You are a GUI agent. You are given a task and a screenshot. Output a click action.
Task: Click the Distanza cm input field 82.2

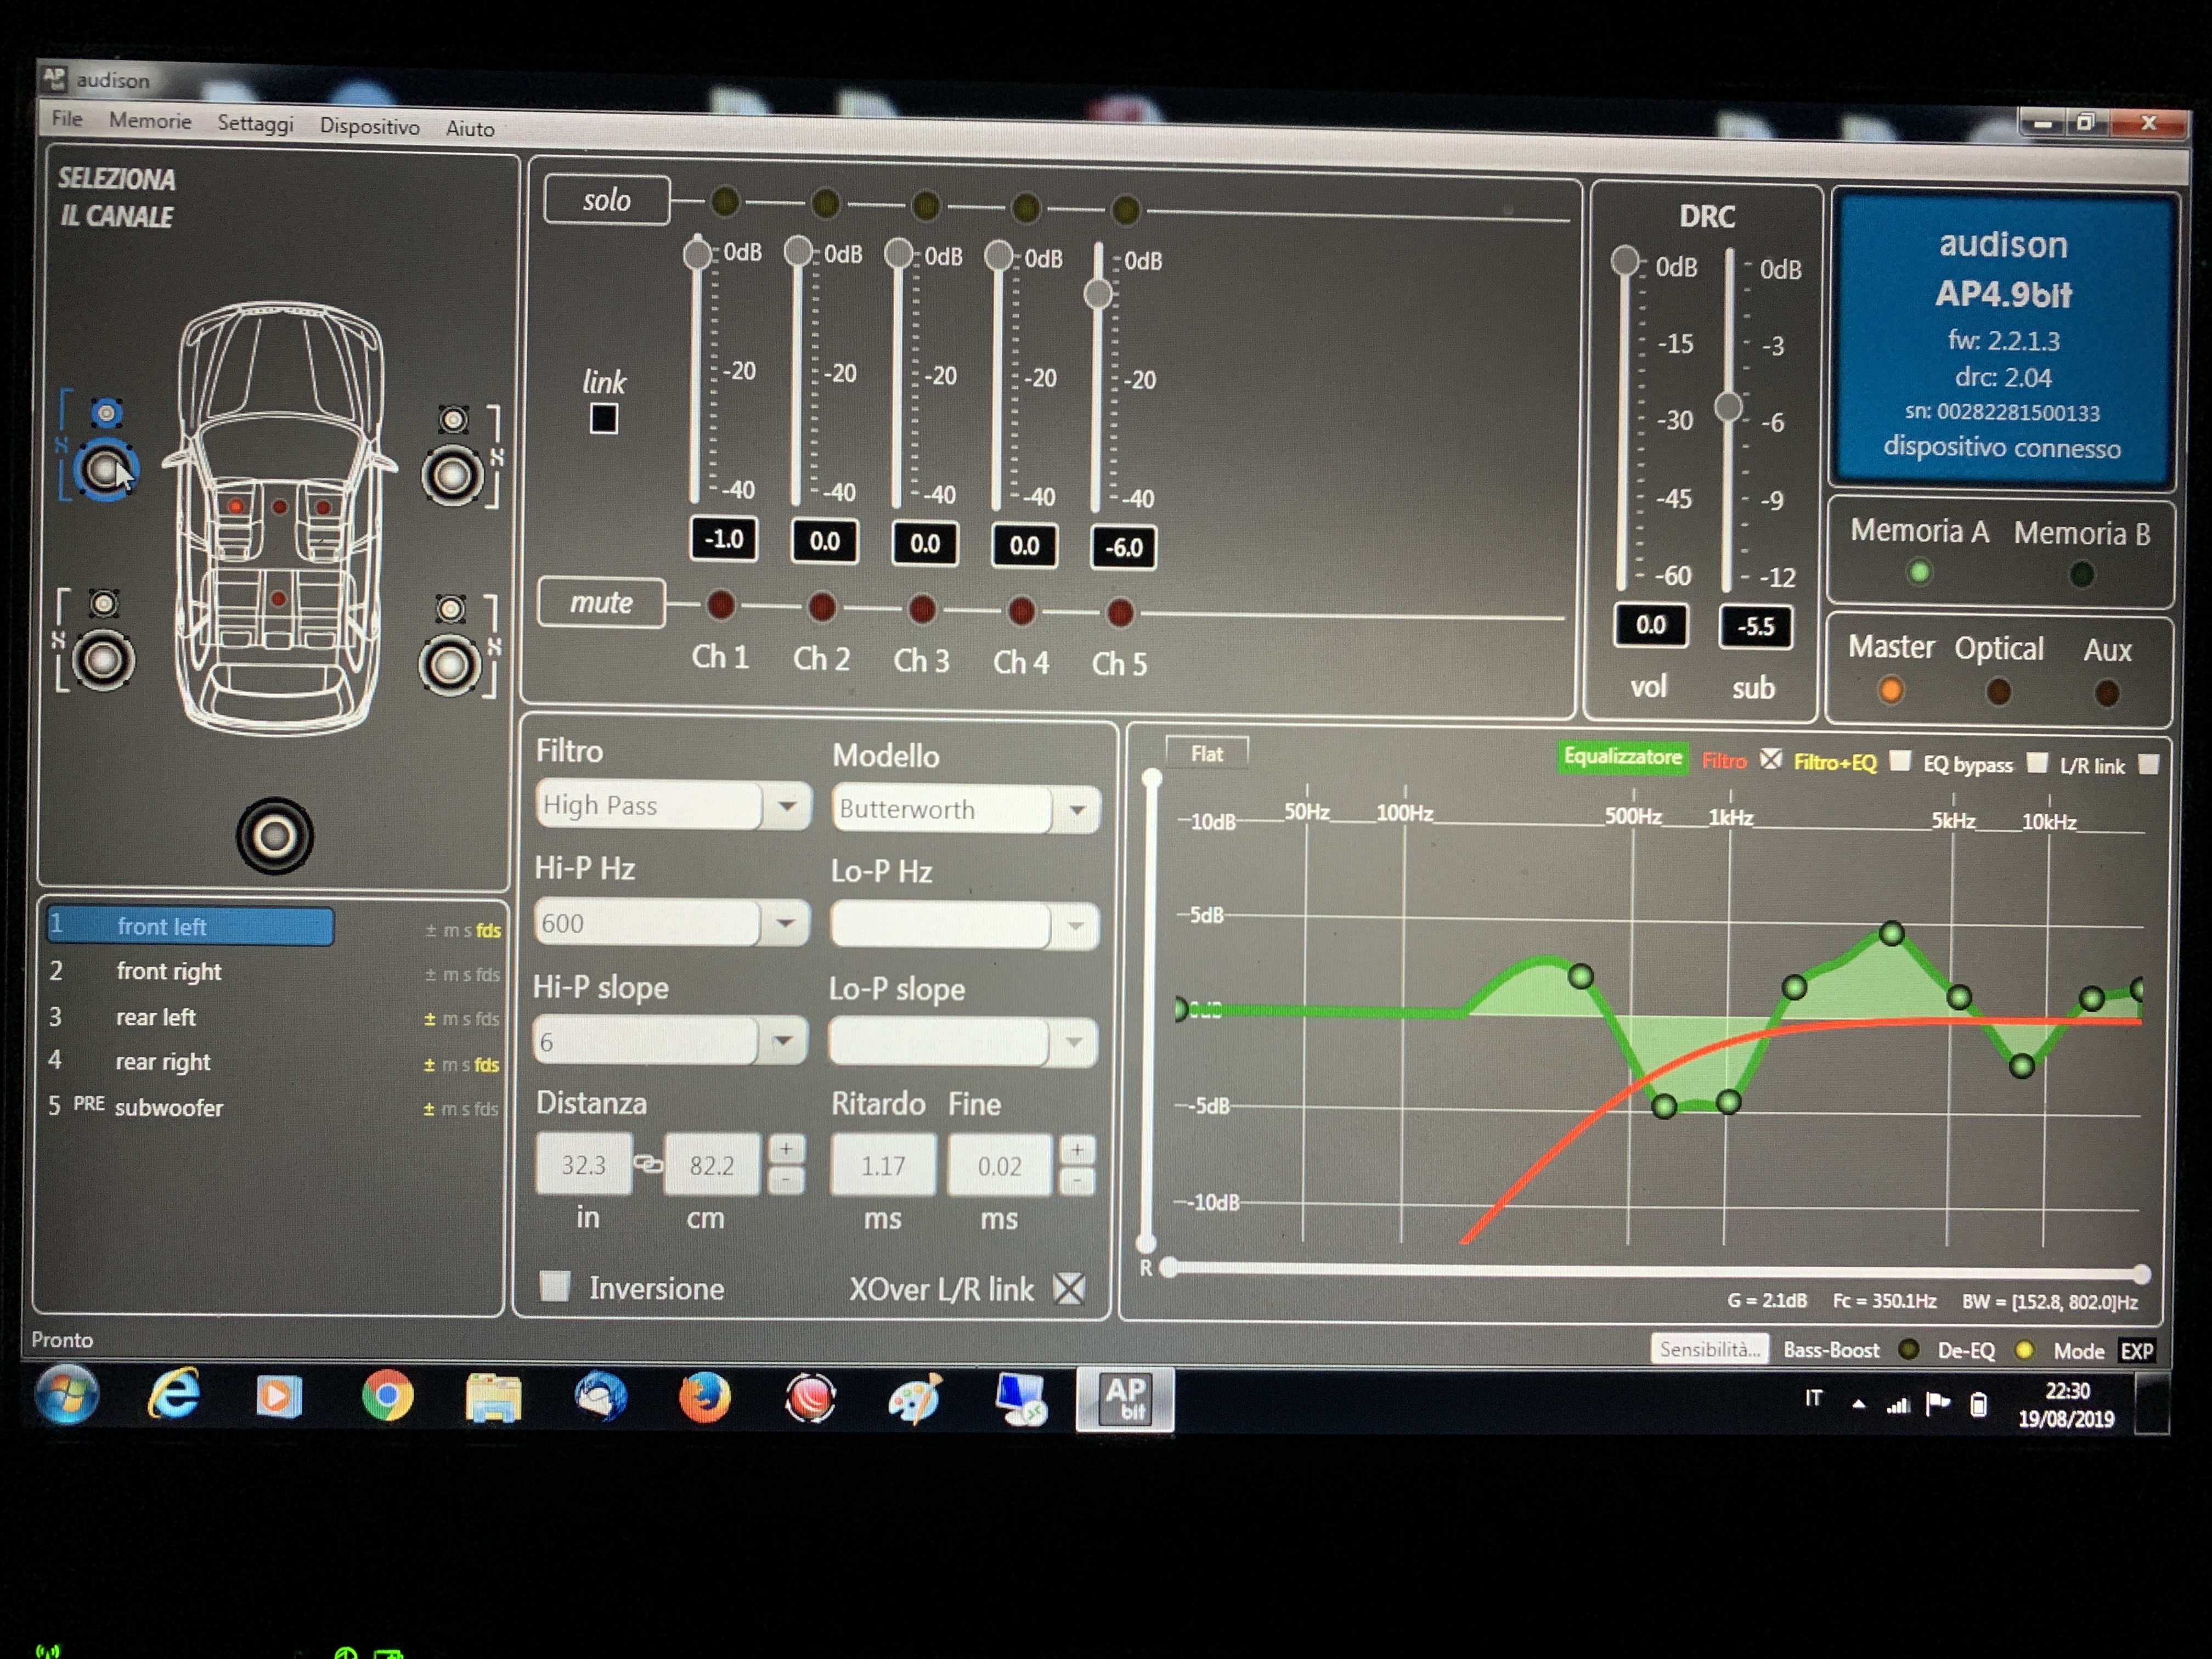(712, 1164)
